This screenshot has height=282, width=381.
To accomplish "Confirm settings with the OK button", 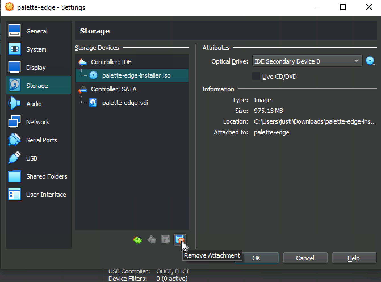I will [x=256, y=258].
